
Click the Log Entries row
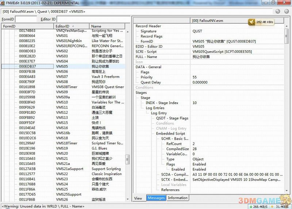click(x=209, y=108)
